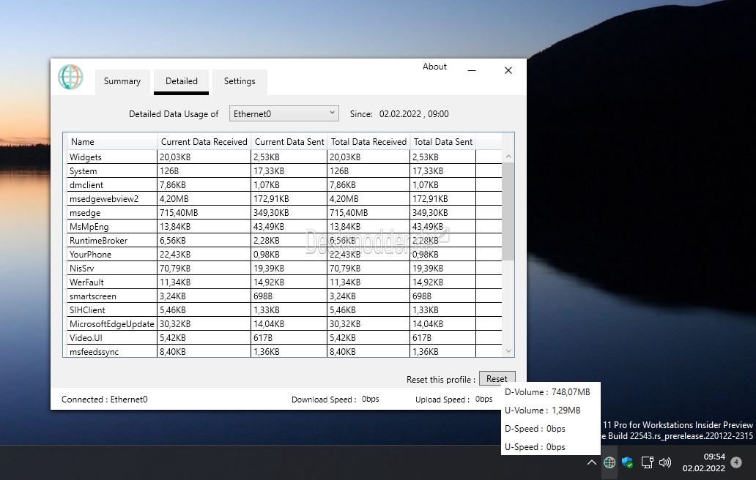This screenshot has height=480, width=756.
Task: Click the globe app logo icon
Action: pyautogui.click(x=70, y=77)
